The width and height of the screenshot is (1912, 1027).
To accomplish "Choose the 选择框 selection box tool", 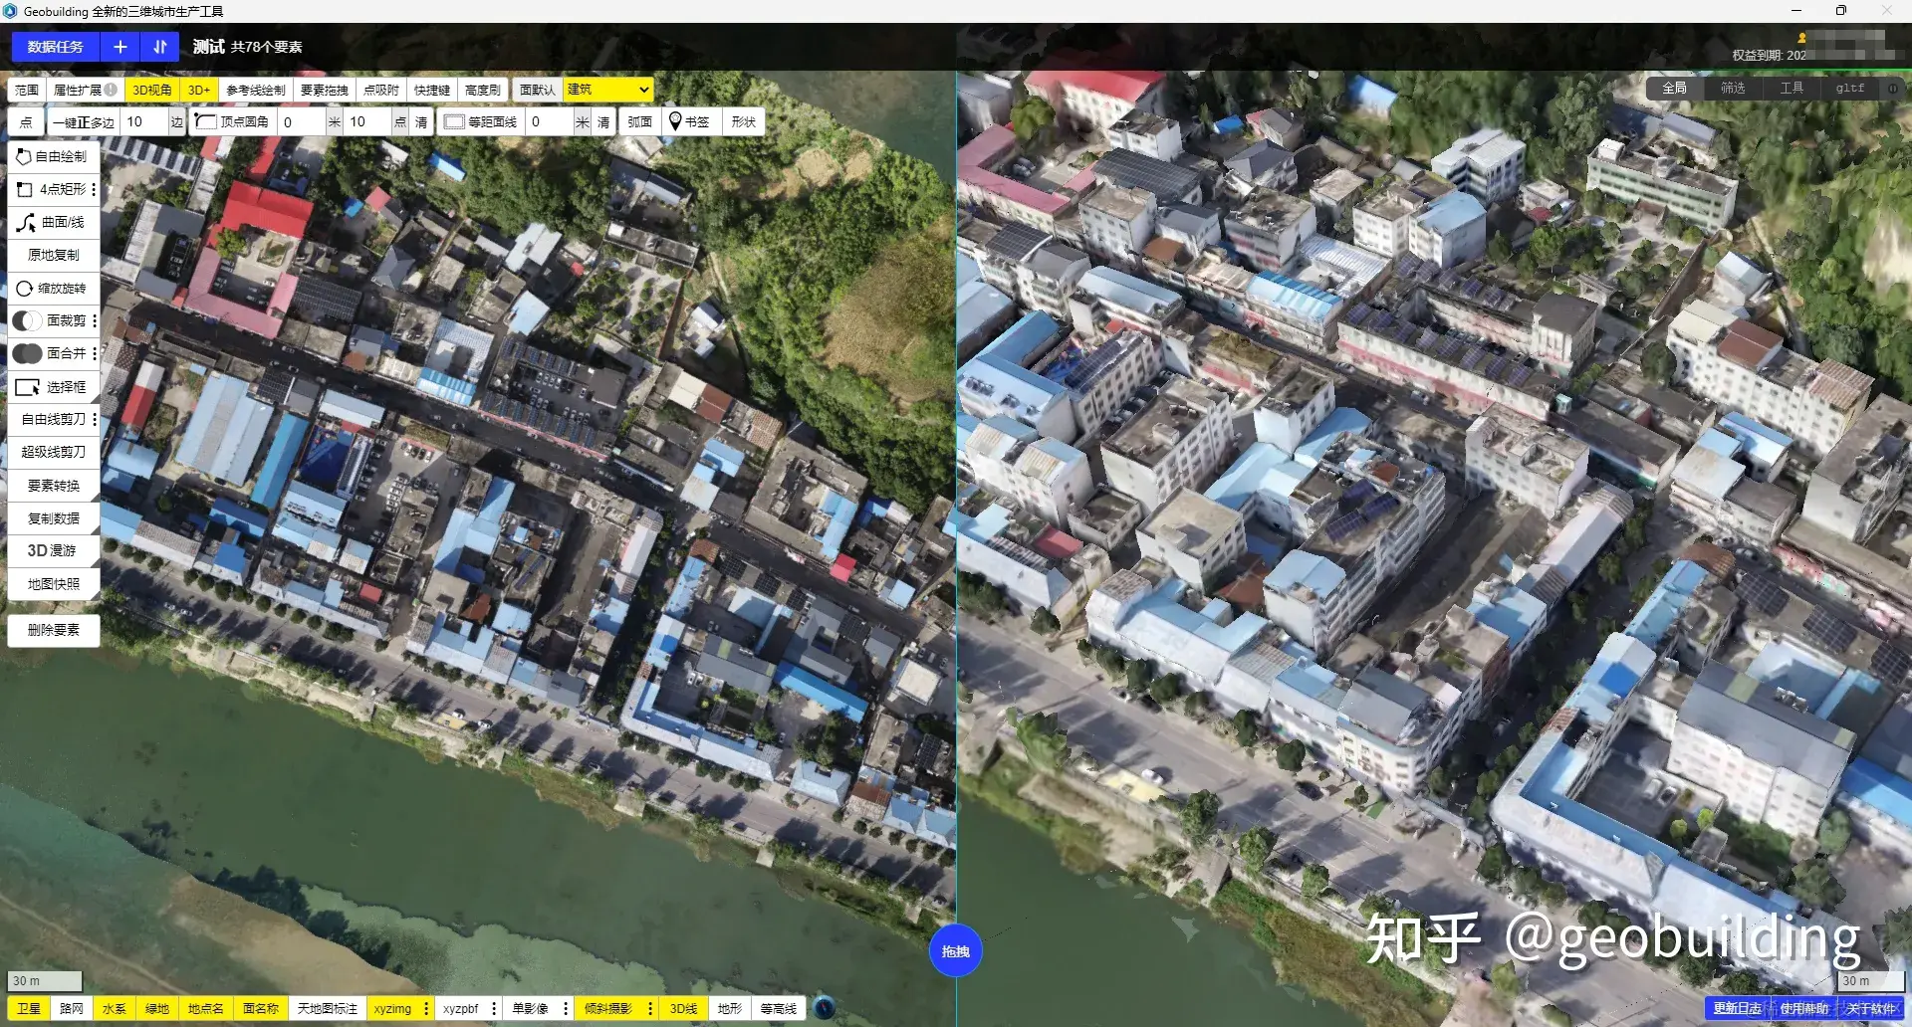I will tap(54, 386).
